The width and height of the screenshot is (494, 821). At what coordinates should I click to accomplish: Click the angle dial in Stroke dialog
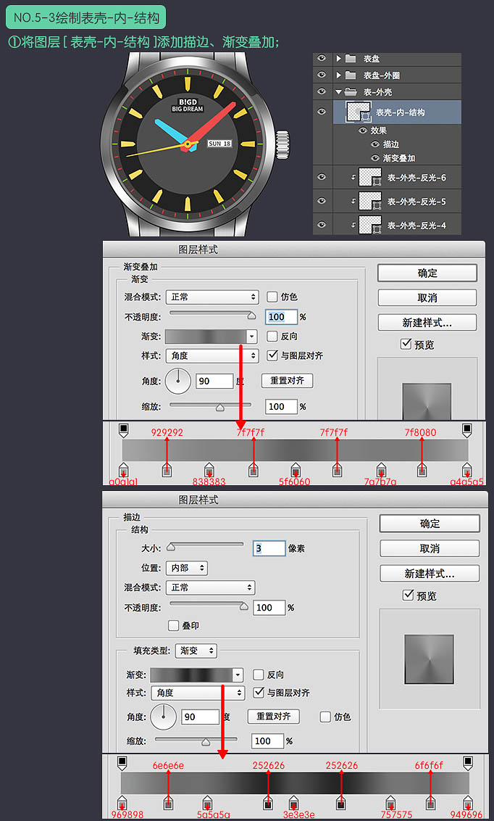[x=163, y=717]
